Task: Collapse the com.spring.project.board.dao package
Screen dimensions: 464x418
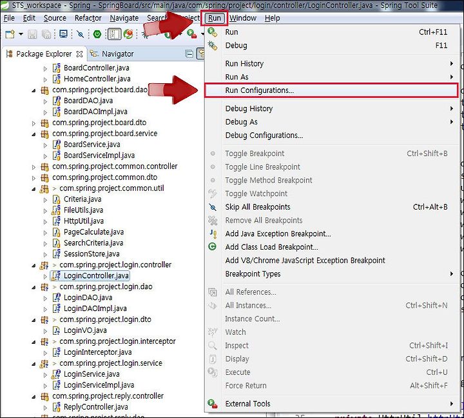Action: click(34, 90)
